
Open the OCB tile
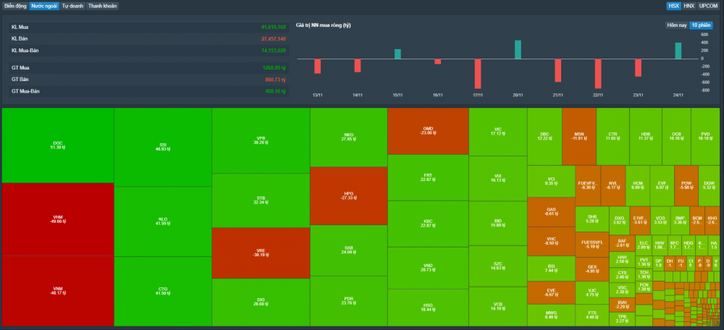coord(676,137)
